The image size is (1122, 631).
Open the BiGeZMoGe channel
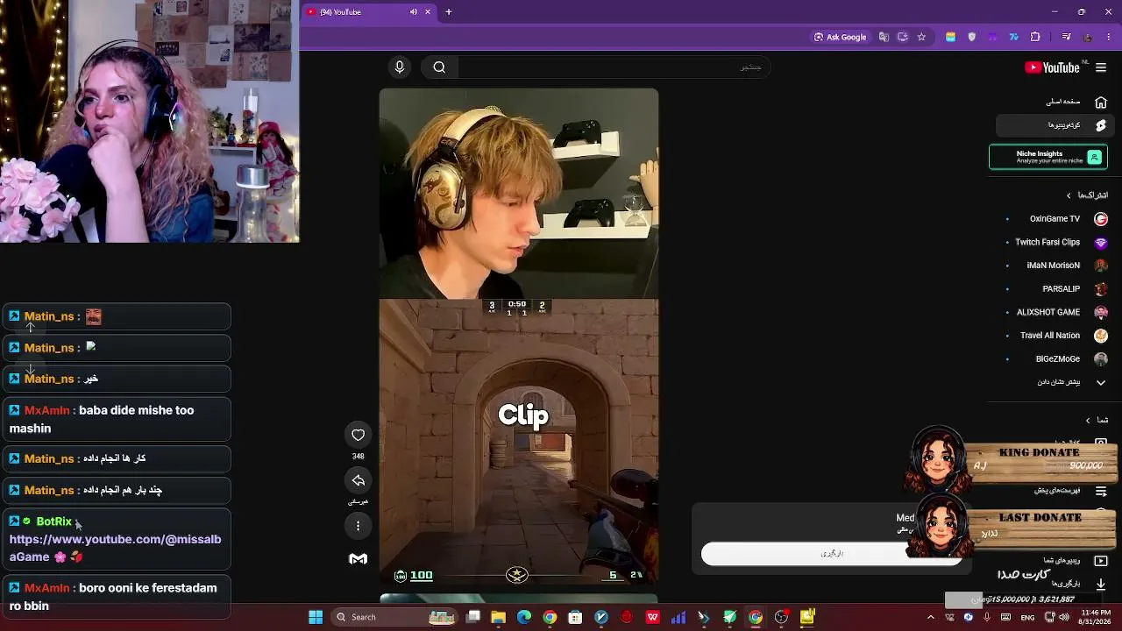click(1057, 358)
